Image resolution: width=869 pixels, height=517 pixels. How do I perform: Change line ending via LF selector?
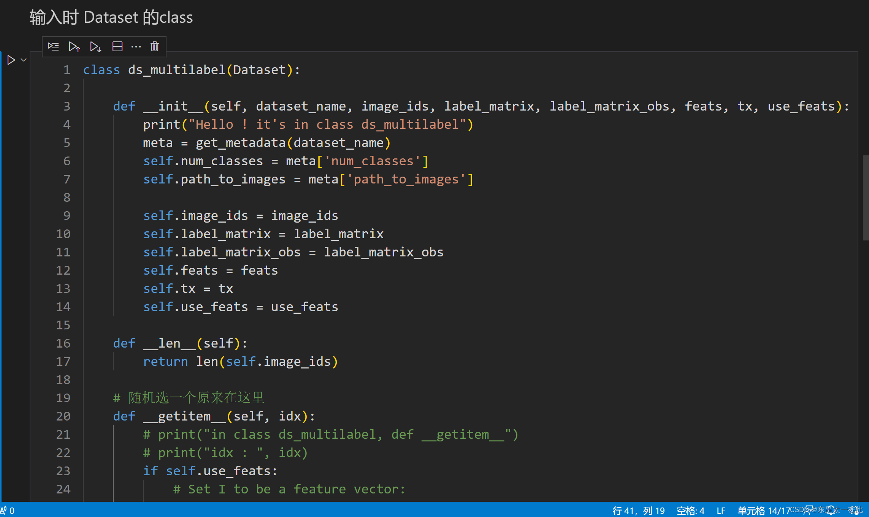721,511
